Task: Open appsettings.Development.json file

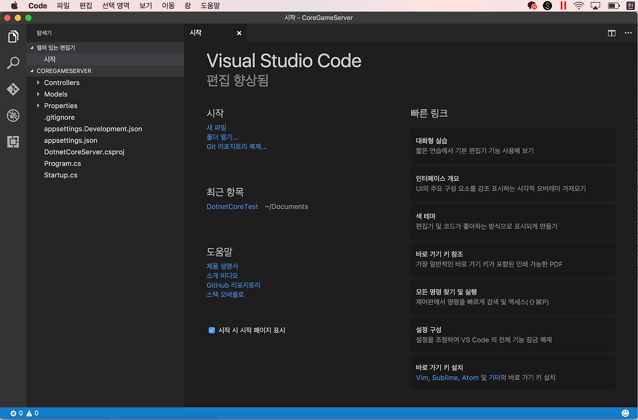Action: point(105,129)
